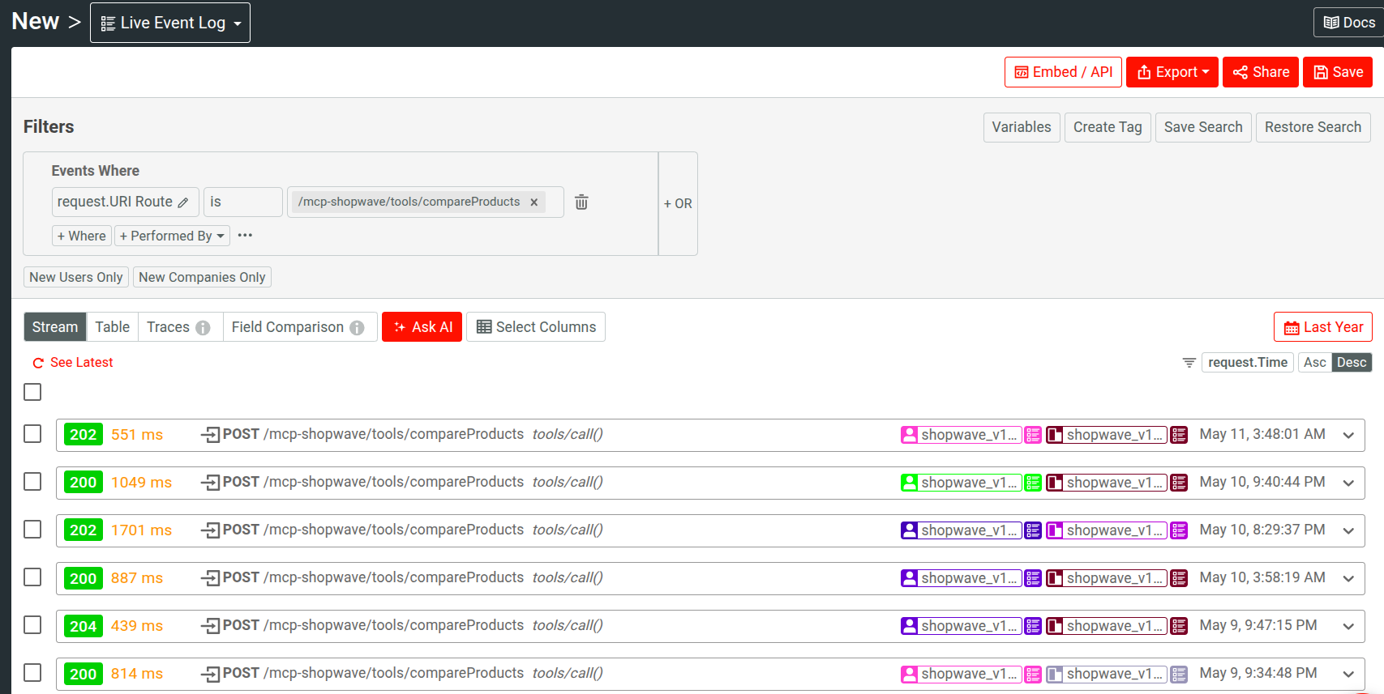Open user event log icon in May 9, 9:47:15 PM row
This screenshot has height=694, width=1384.
[x=1033, y=626]
